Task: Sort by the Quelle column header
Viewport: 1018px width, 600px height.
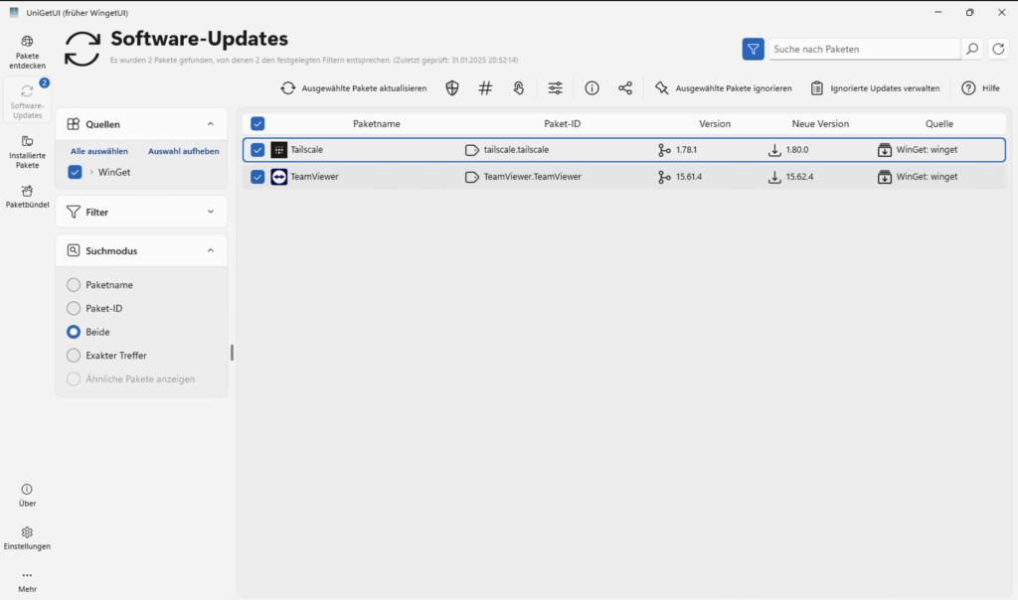Action: [939, 124]
